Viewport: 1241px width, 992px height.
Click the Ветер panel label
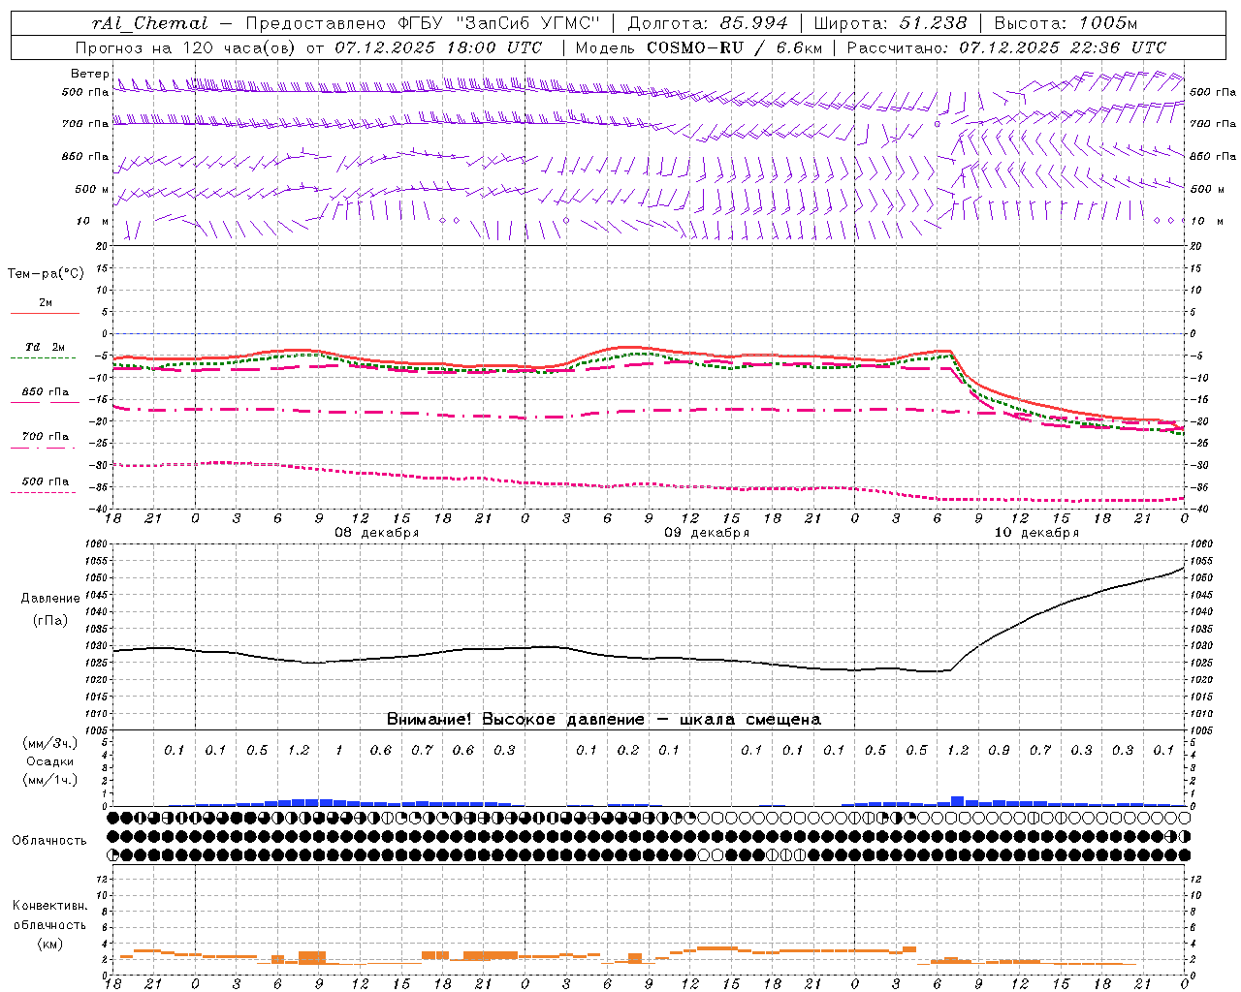[90, 74]
